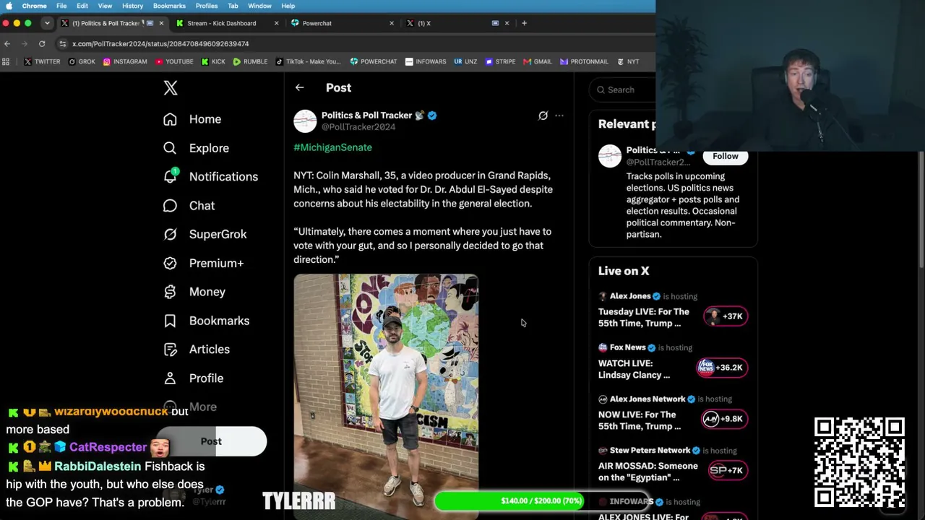The height and width of the screenshot is (520, 925).
Task: Click the Politics & Poll Tracker avatar on the post
Action: [x=305, y=121]
